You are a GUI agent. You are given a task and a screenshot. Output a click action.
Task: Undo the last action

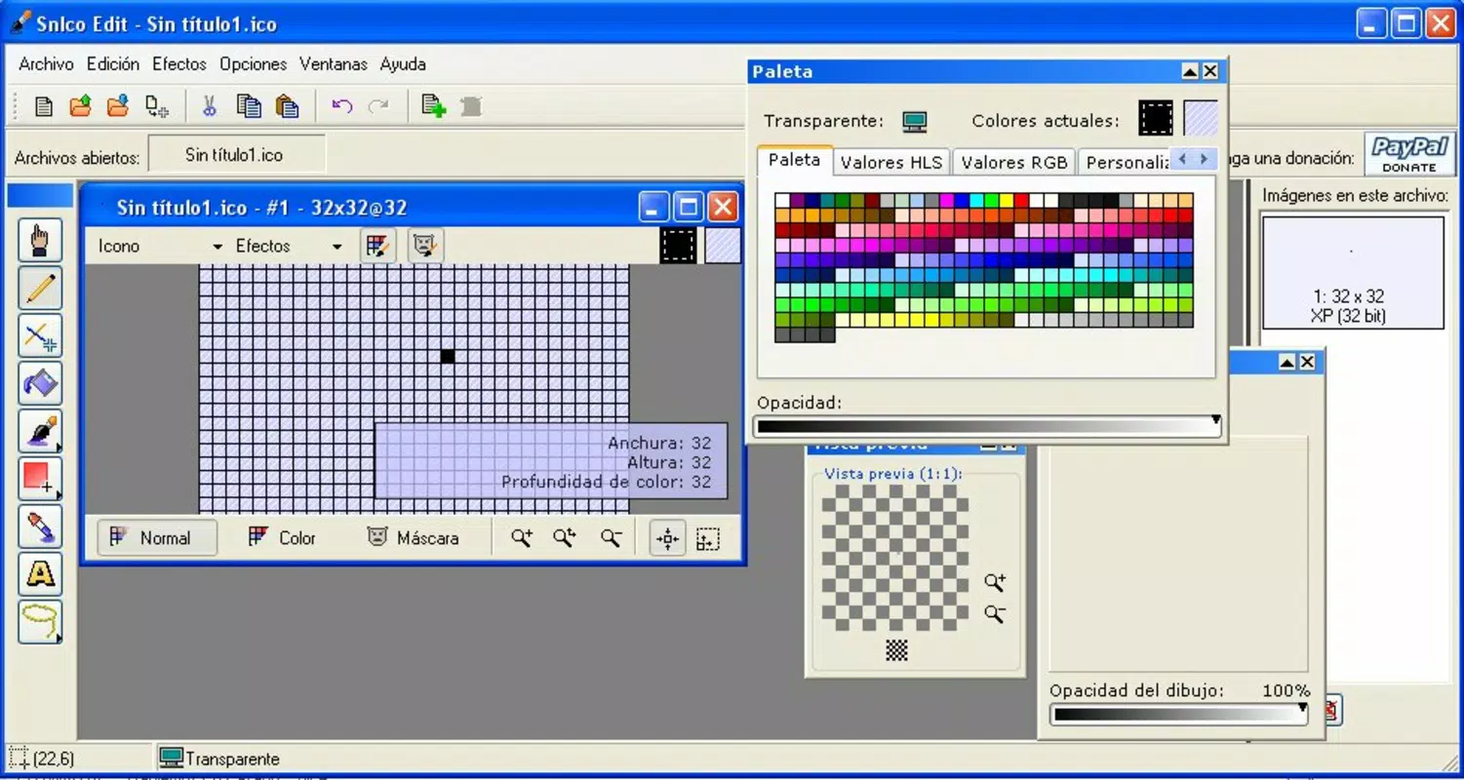341,106
